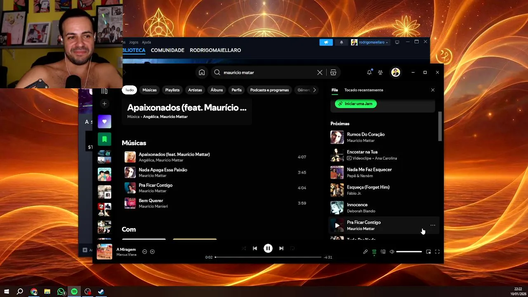Open more options for Pra Ficar Contigo in queue

[x=433, y=225]
